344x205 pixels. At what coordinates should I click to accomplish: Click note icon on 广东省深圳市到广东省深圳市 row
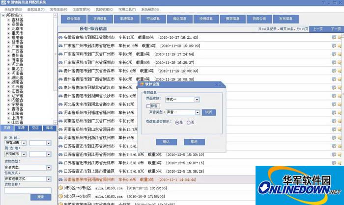click(x=334, y=63)
